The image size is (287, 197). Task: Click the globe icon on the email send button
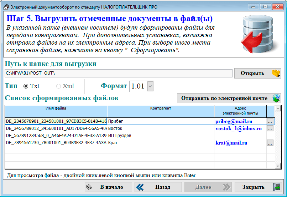(x=276, y=98)
